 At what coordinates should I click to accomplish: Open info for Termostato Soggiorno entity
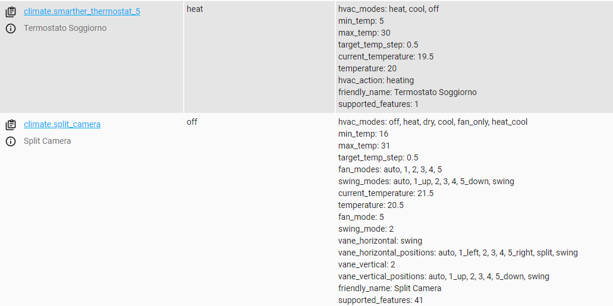click(x=11, y=29)
